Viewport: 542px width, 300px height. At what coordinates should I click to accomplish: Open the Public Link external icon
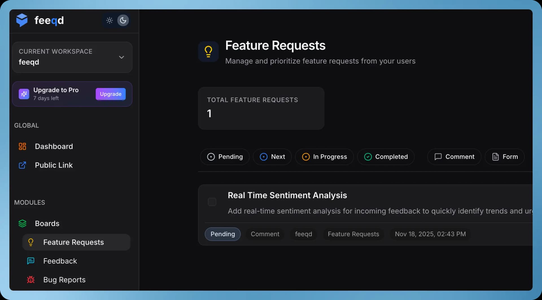[x=22, y=165]
